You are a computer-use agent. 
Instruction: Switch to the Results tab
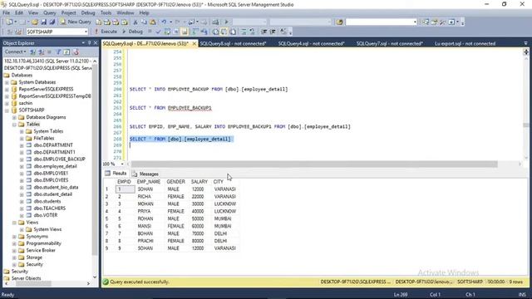(x=116, y=174)
